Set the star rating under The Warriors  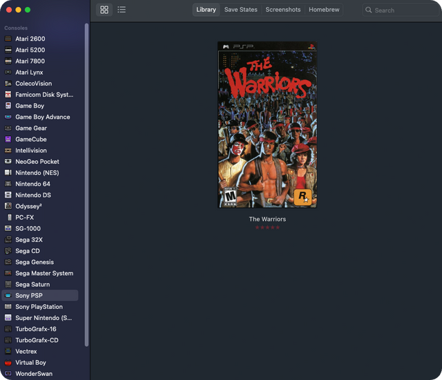(267, 227)
